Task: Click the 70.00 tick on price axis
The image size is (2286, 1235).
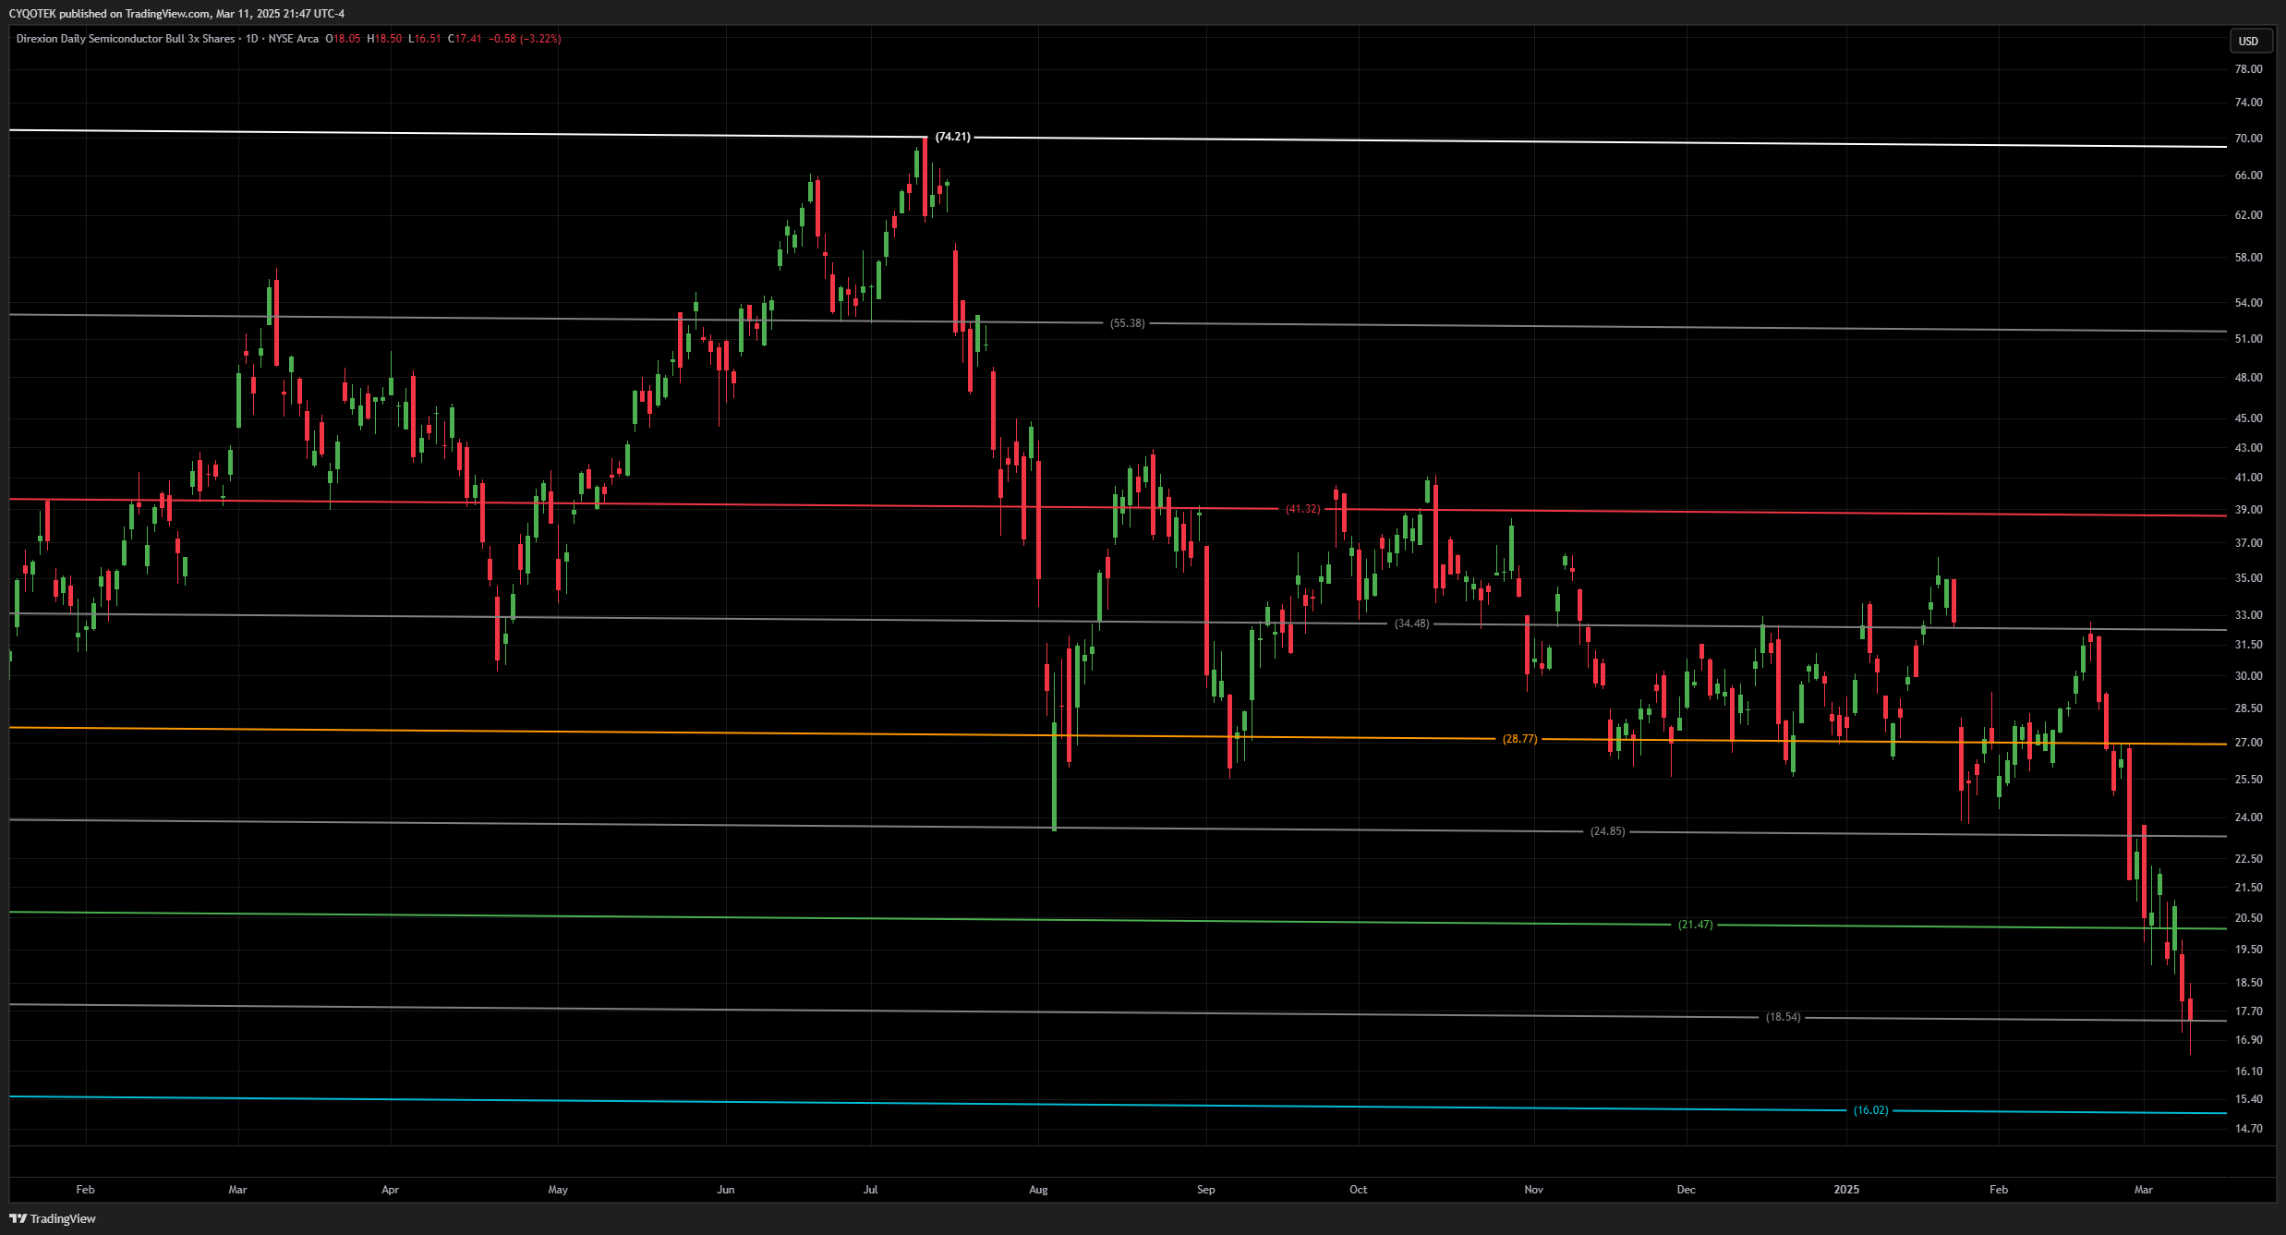Action: coord(2248,139)
